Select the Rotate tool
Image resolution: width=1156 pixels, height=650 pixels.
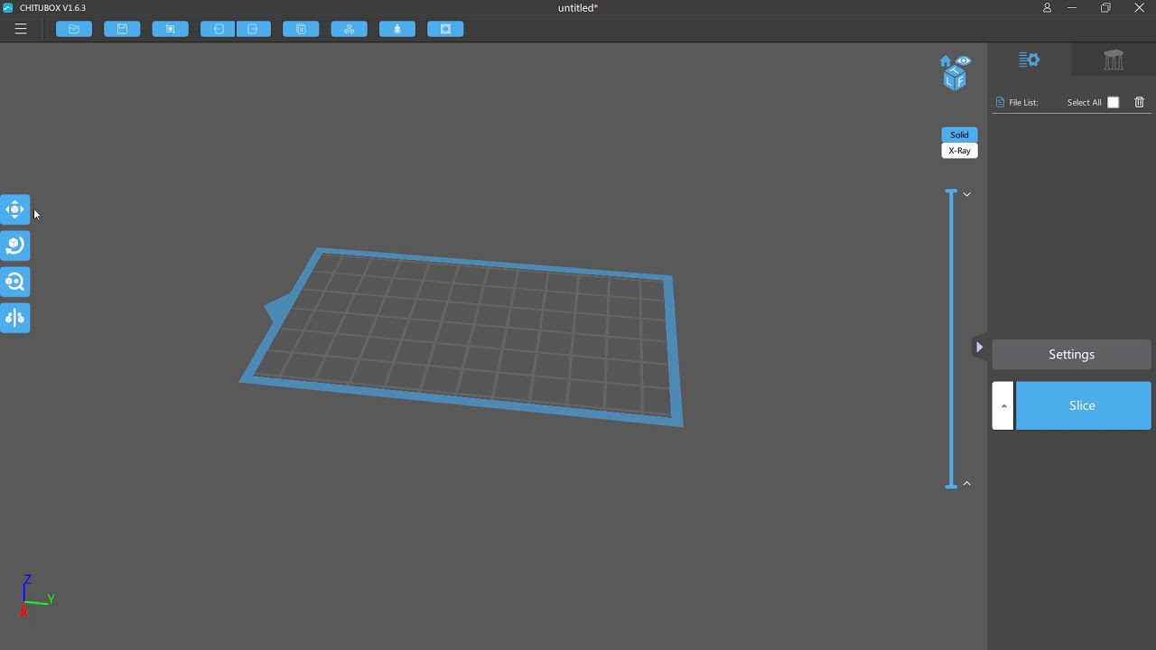coord(15,246)
